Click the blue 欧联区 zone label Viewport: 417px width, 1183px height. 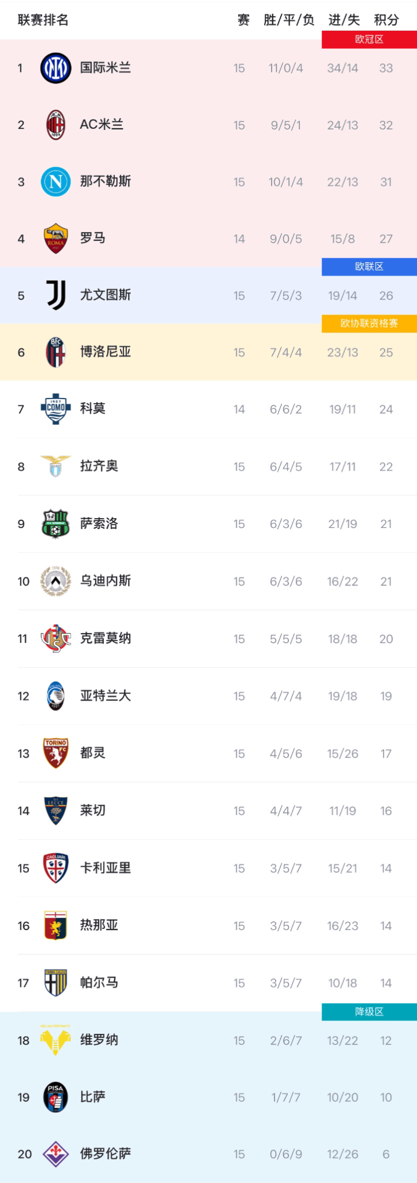(x=370, y=267)
